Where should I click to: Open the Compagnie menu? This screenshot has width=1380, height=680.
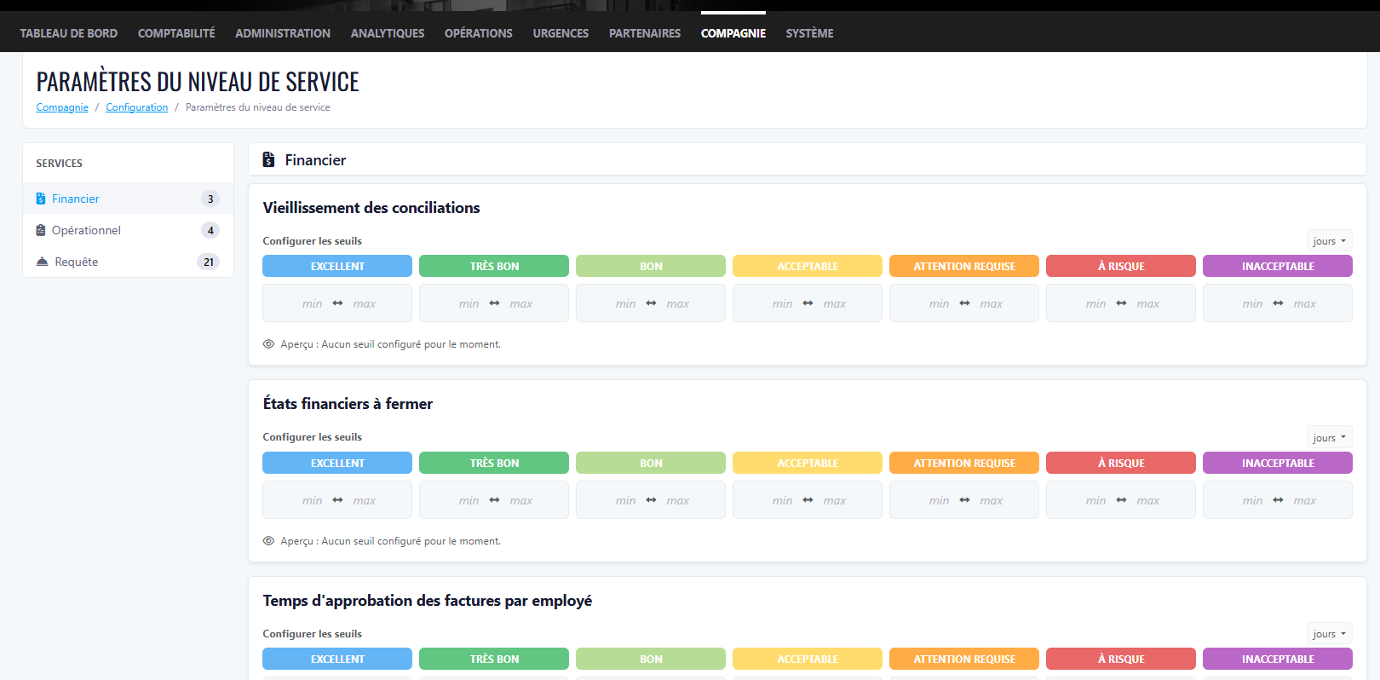733,33
